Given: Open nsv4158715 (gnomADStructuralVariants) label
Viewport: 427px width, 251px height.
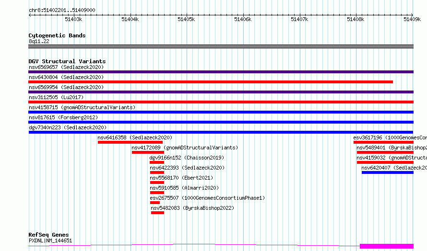Looking at the screenshot, I should [82, 107].
